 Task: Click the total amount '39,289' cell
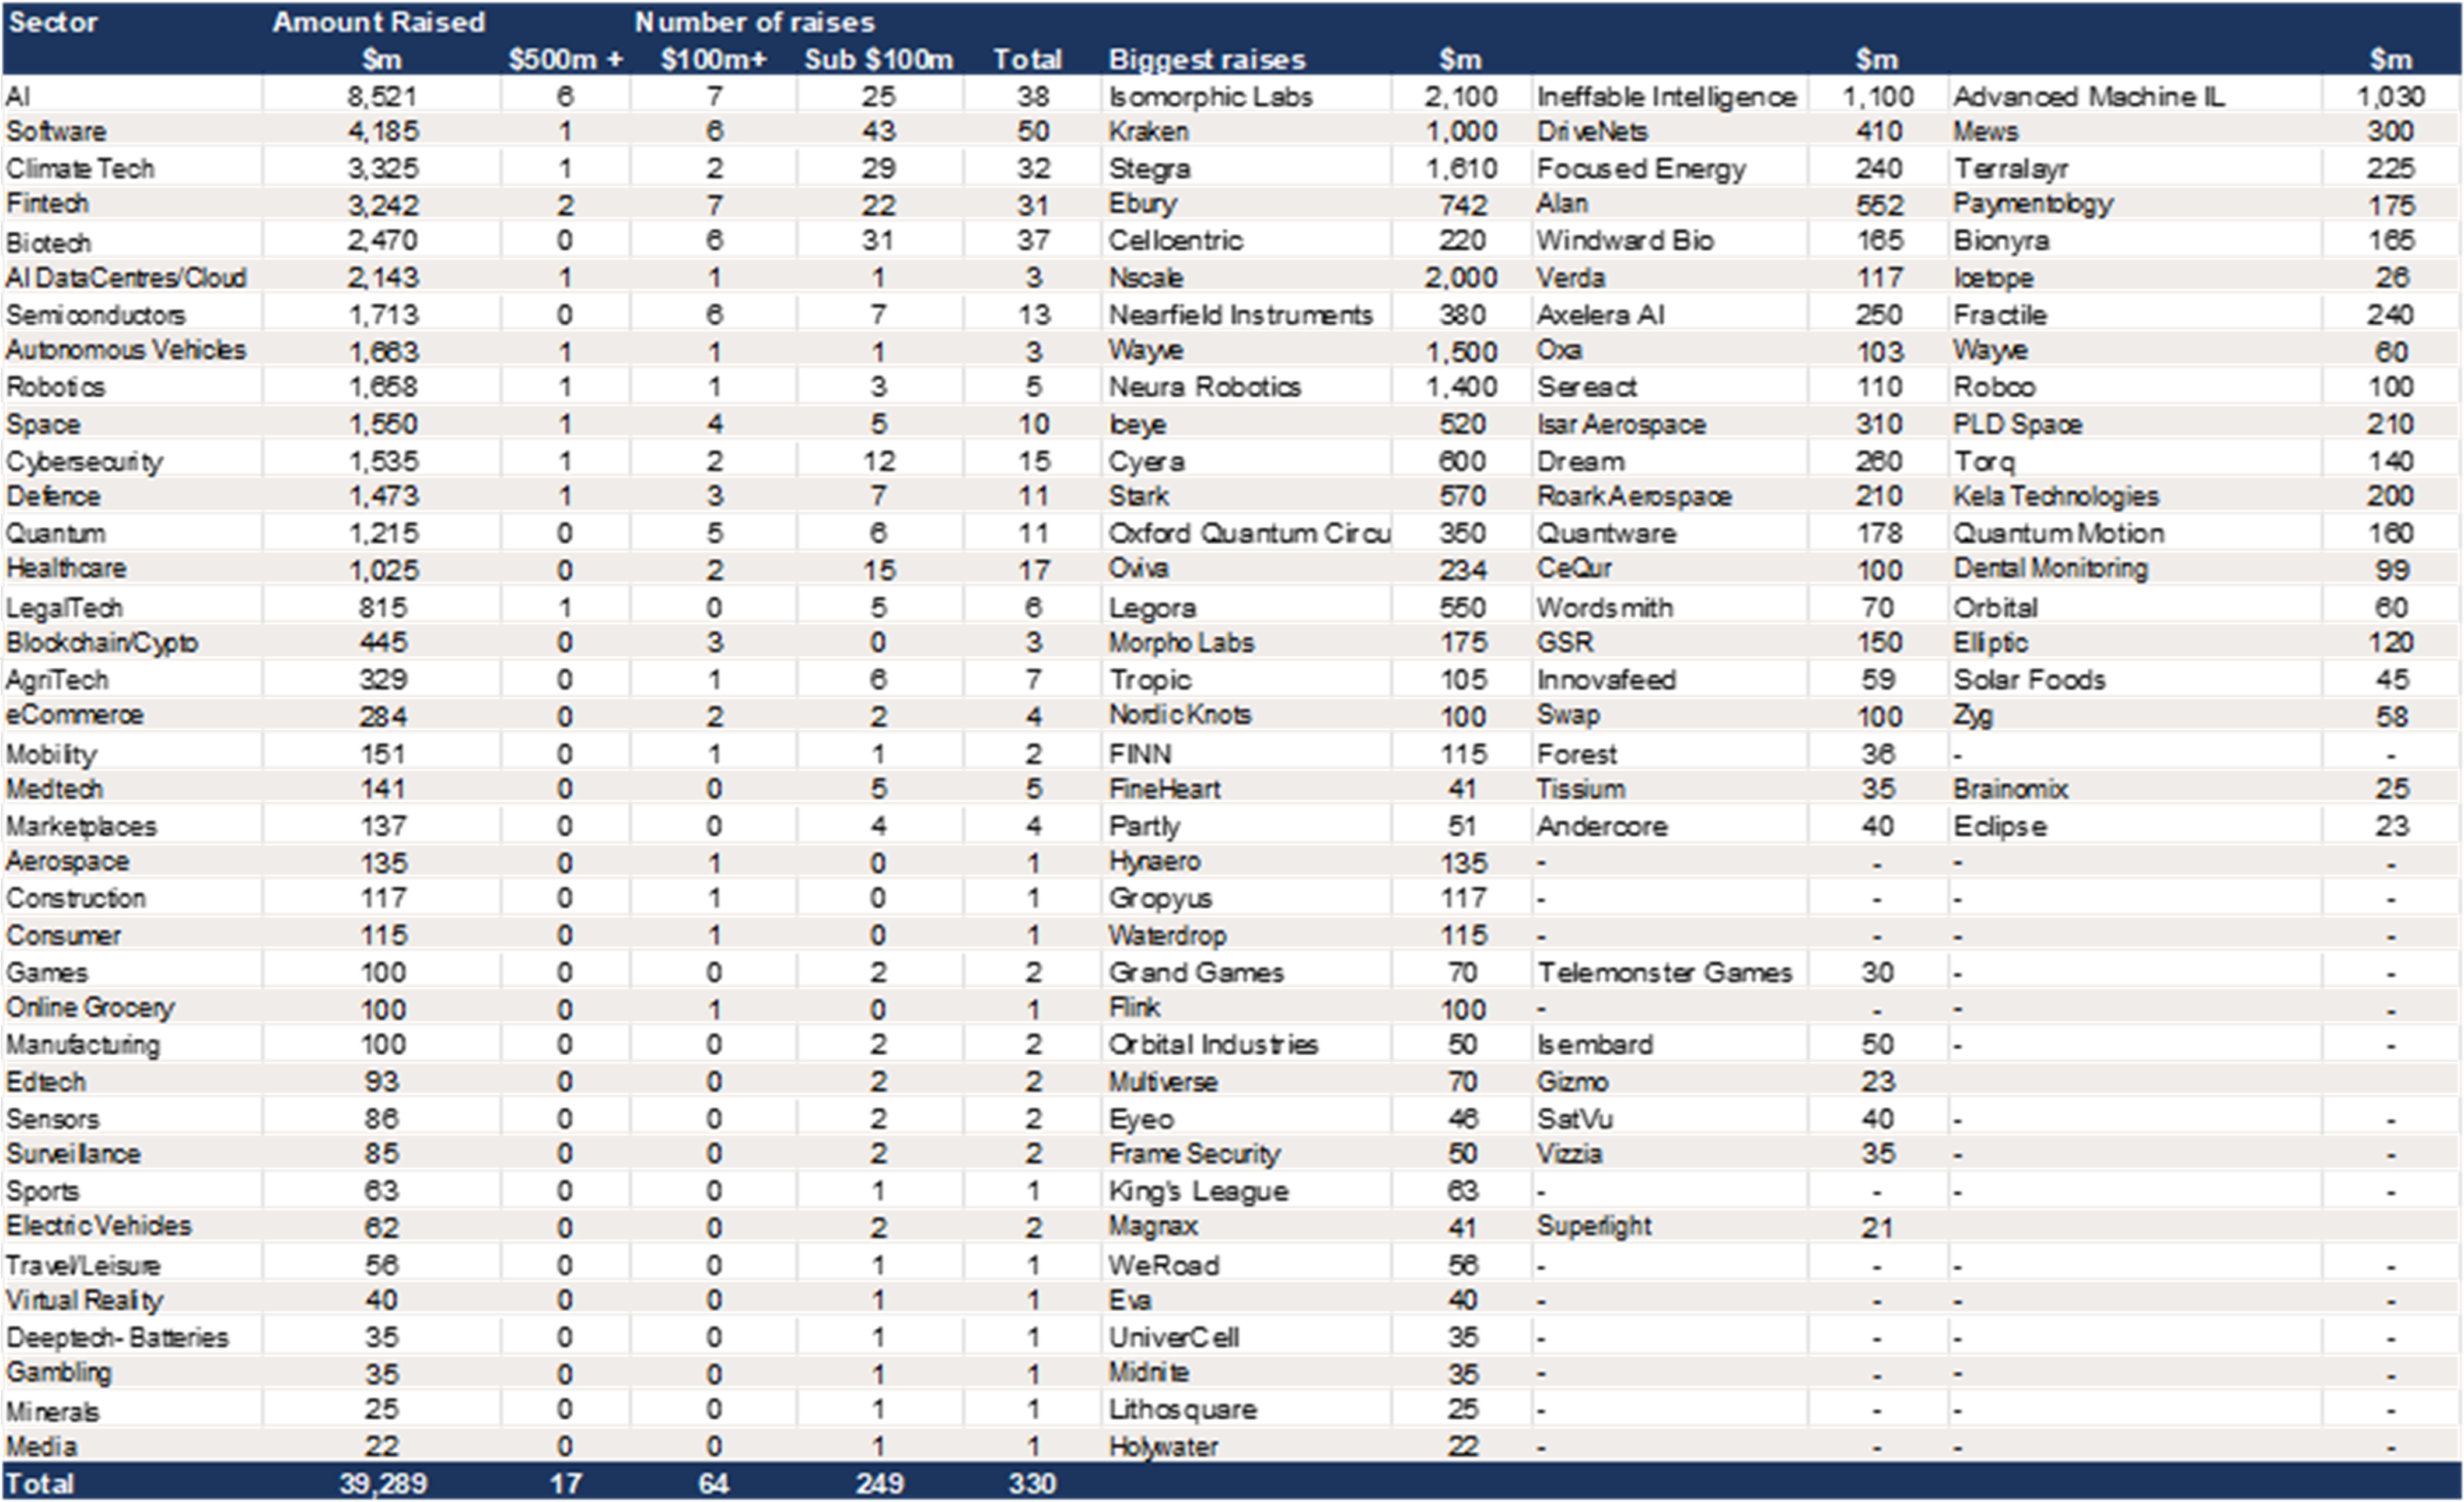click(382, 1483)
